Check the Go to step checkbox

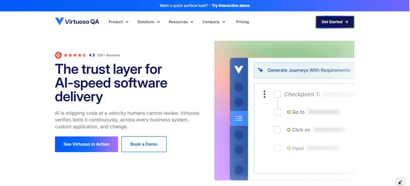[277, 112]
